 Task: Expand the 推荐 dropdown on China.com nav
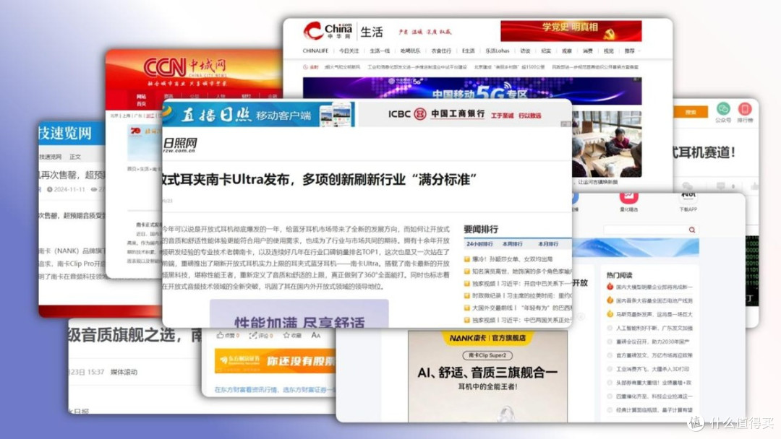pos(632,51)
